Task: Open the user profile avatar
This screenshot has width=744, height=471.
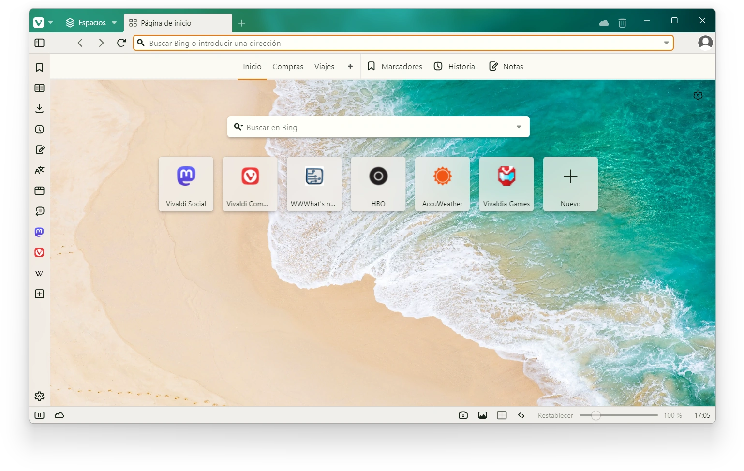Action: coord(705,43)
